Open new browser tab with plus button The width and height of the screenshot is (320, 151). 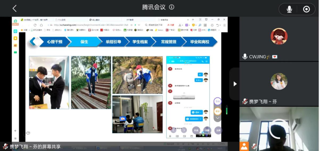[193, 20]
